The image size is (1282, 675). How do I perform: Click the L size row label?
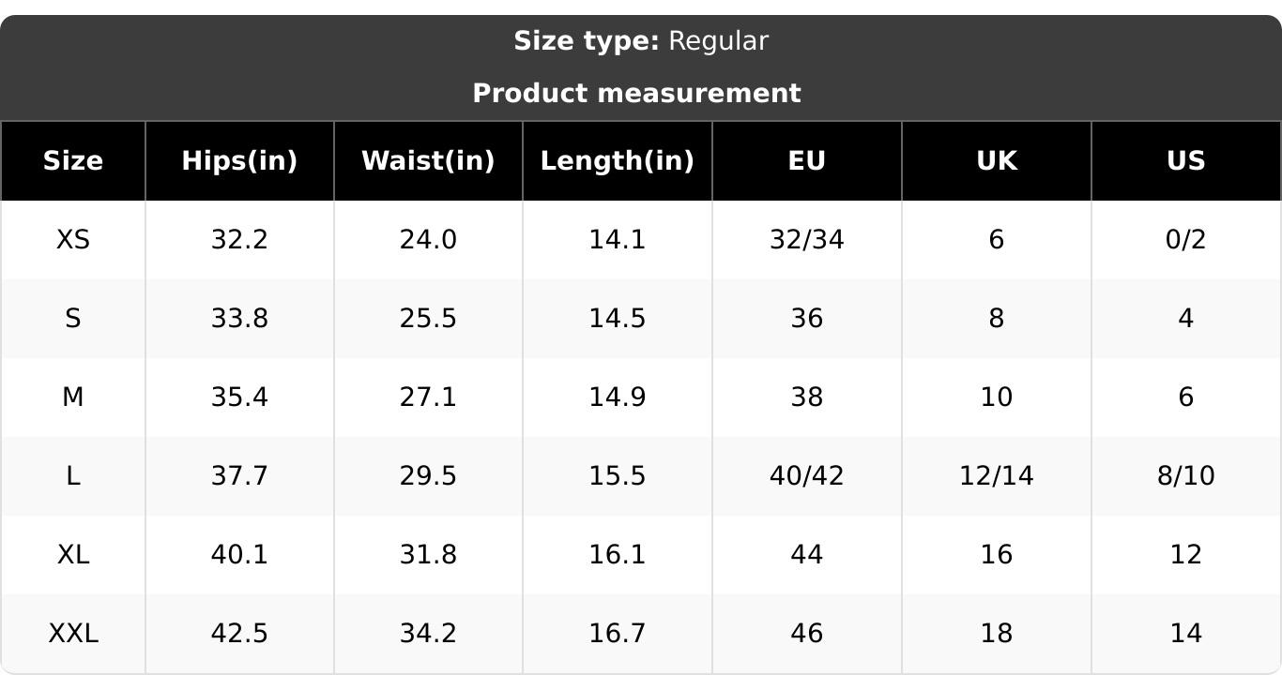(73, 476)
